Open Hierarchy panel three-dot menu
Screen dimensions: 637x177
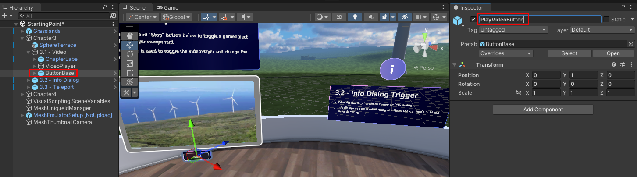point(114,7)
